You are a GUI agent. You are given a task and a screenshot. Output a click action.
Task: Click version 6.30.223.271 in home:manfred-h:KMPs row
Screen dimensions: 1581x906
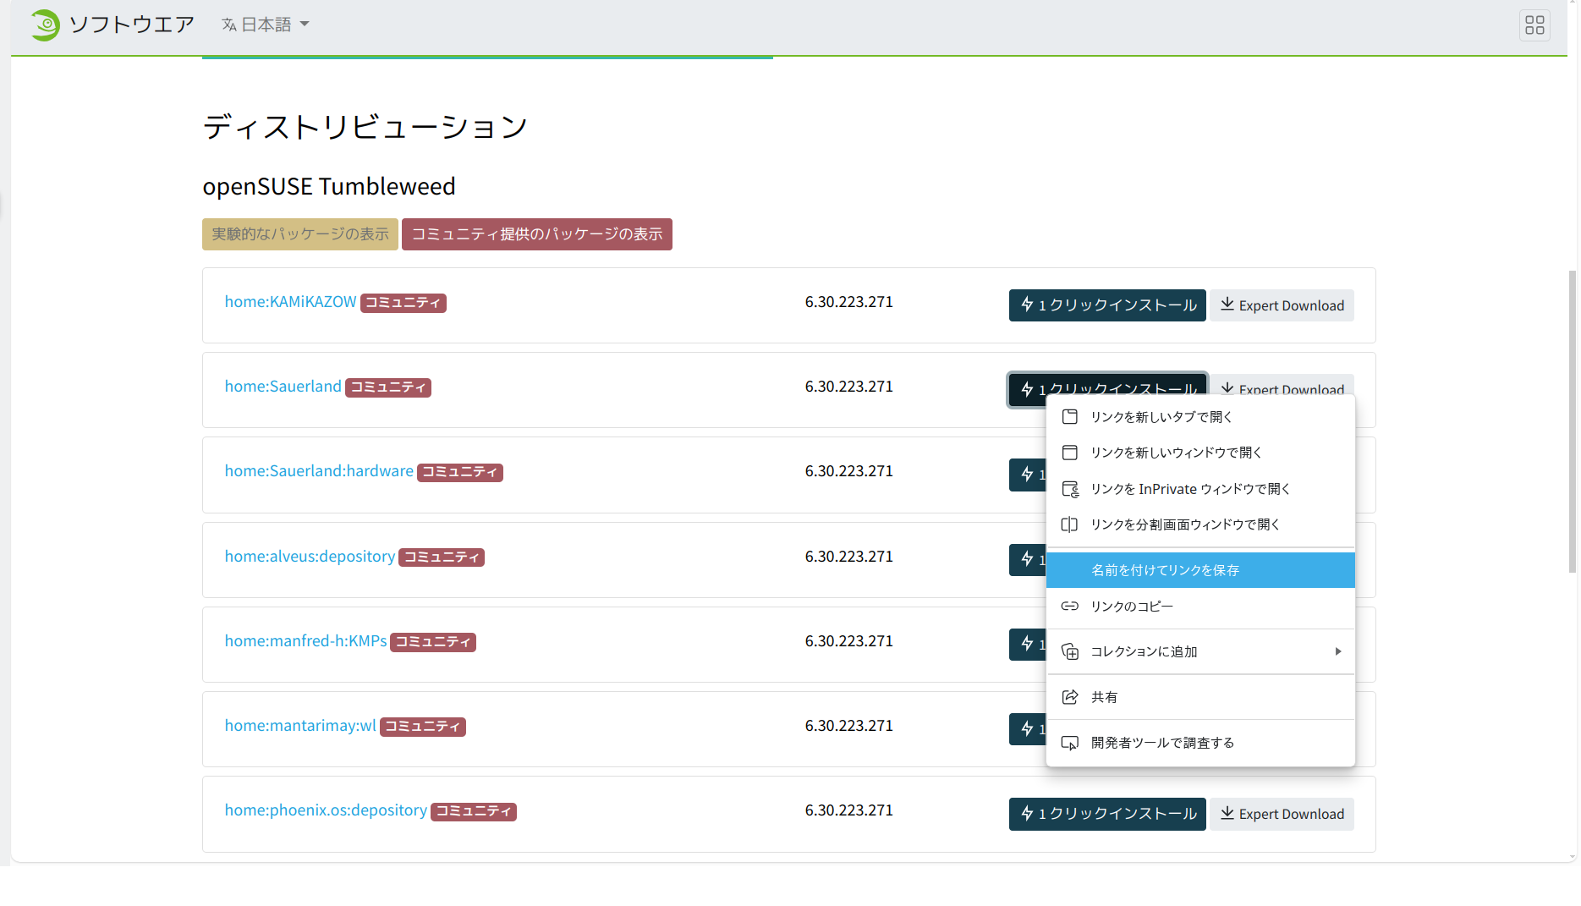pyautogui.click(x=848, y=641)
